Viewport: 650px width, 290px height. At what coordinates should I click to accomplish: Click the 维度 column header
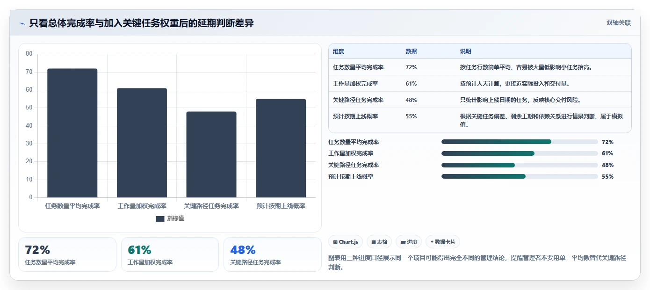339,51
